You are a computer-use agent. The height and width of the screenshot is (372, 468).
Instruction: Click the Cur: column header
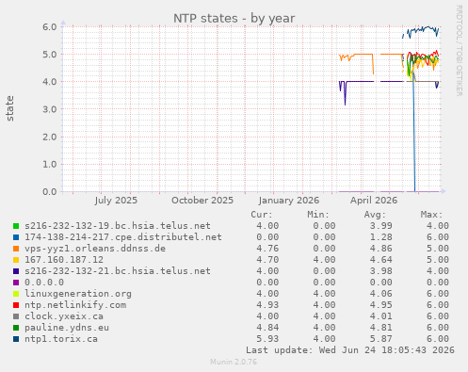pos(262,215)
